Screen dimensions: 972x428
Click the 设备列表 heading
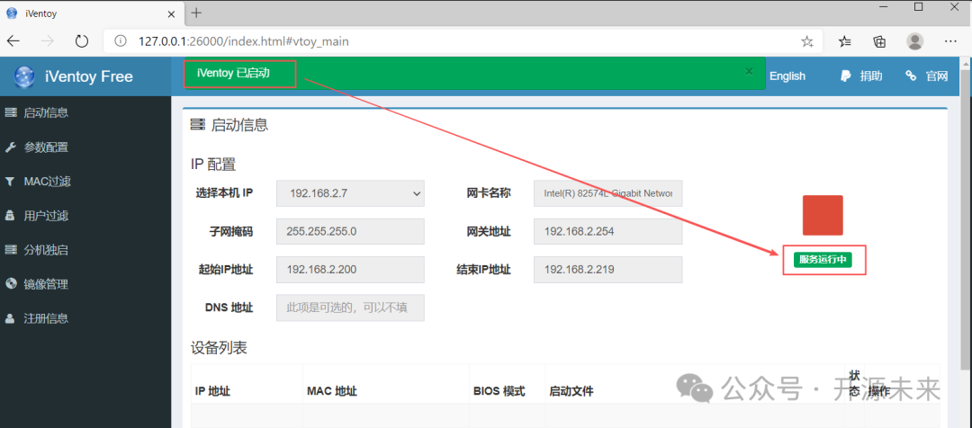[x=219, y=348]
